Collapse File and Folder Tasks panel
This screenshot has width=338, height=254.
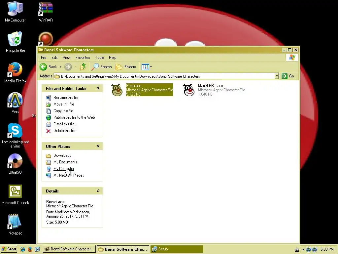pyautogui.click(x=98, y=88)
